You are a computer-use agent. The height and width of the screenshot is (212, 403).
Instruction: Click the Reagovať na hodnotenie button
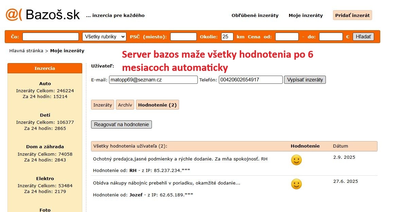(121, 124)
